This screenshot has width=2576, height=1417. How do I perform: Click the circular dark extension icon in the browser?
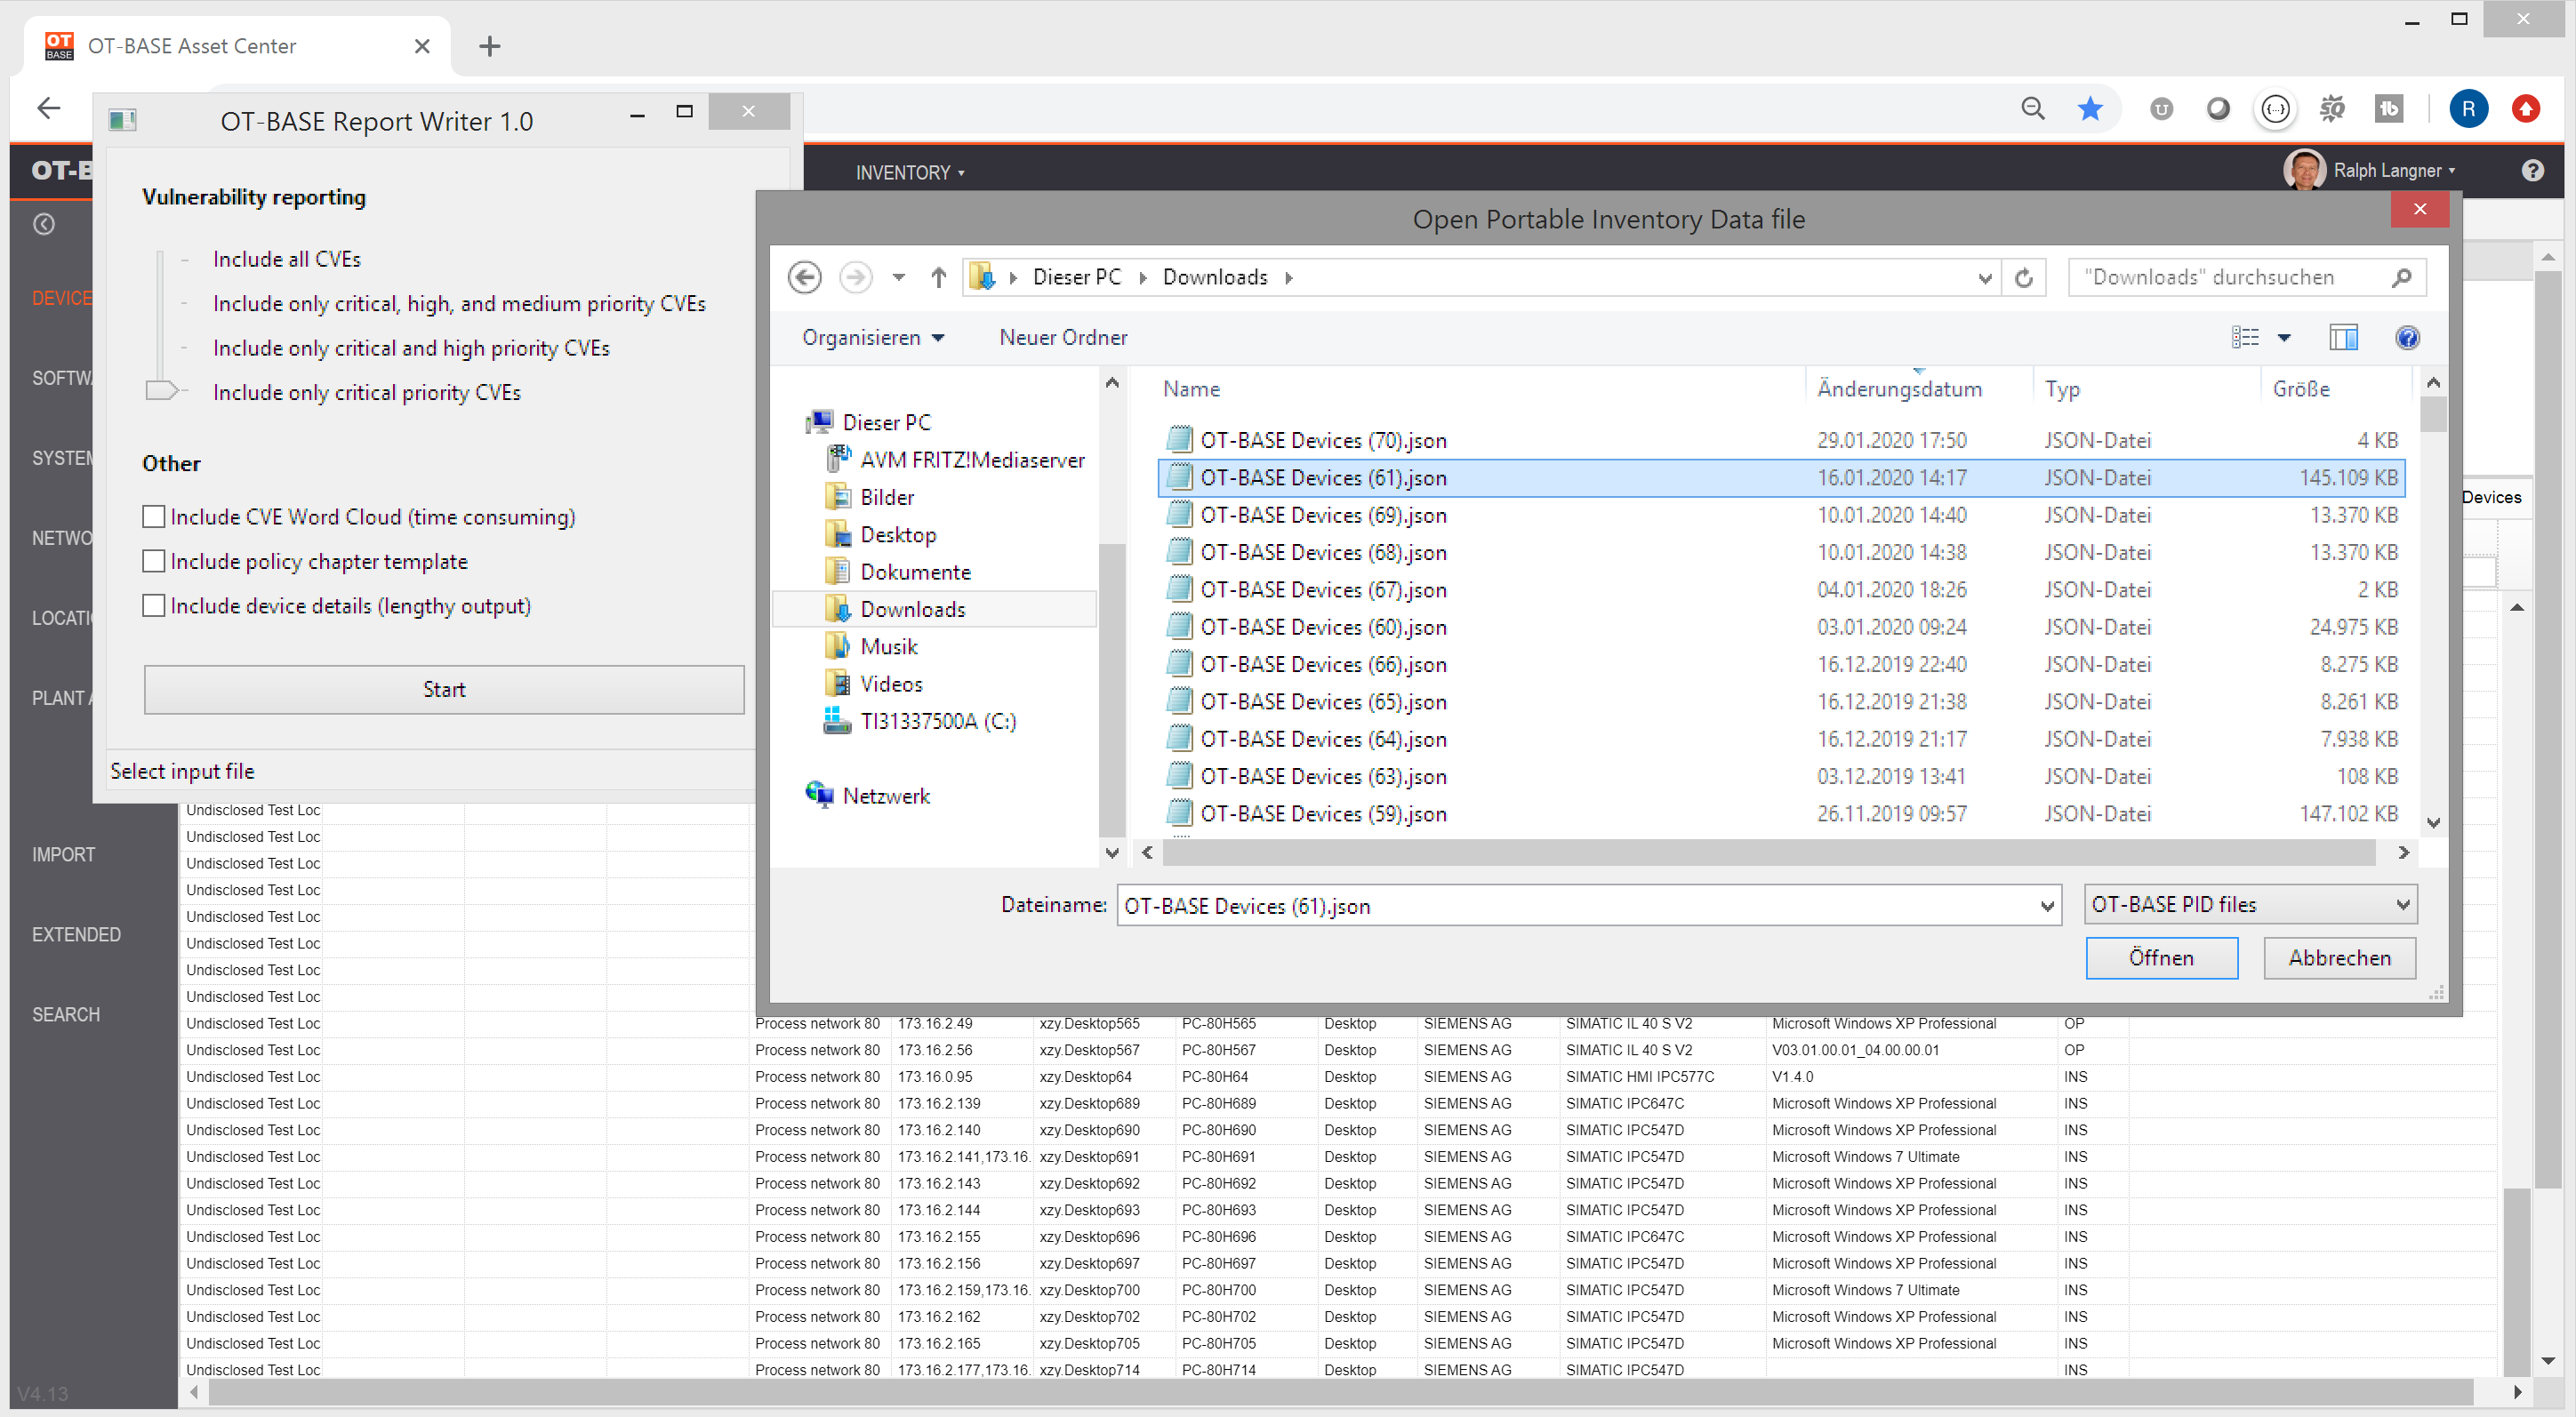(x=2218, y=108)
